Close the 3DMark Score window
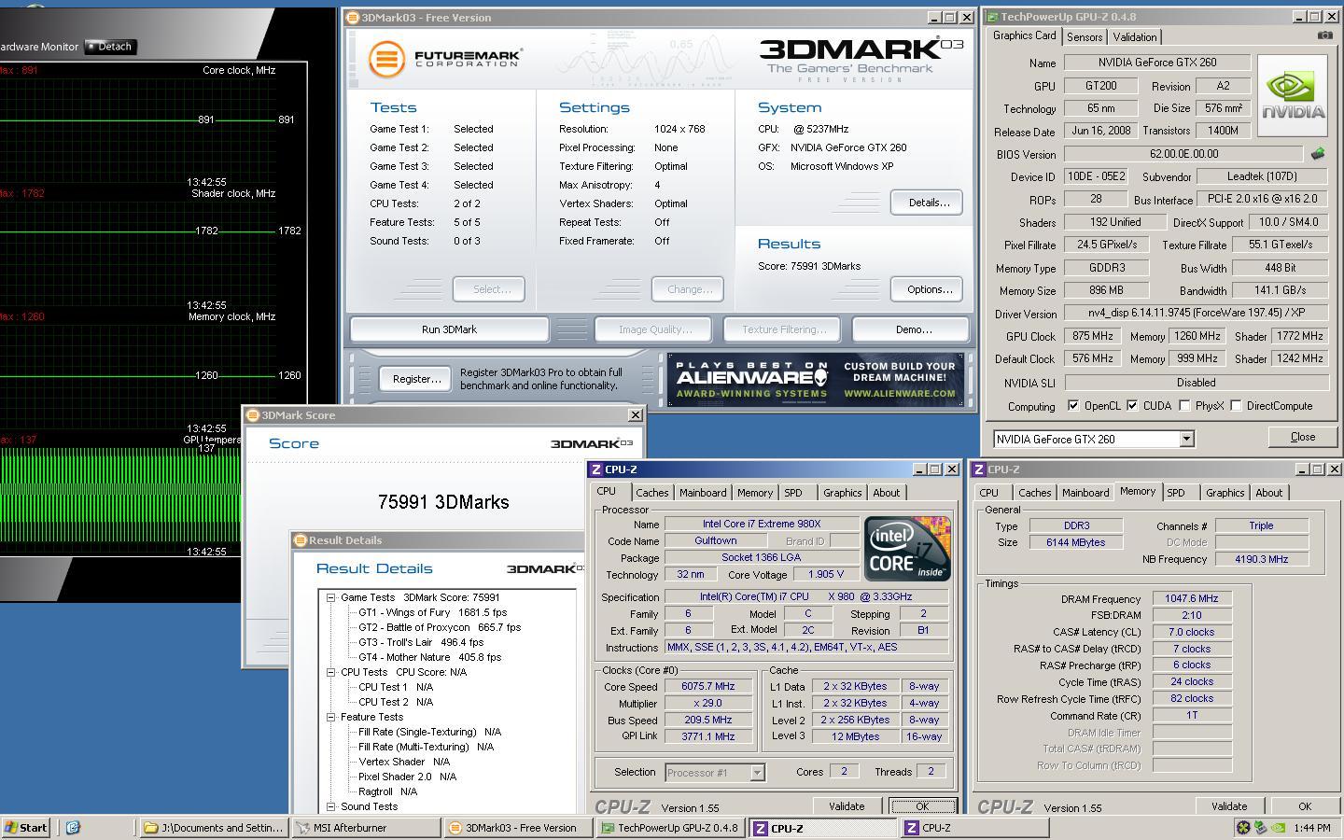The width and height of the screenshot is (1344, 840). [x=635, y=415]
